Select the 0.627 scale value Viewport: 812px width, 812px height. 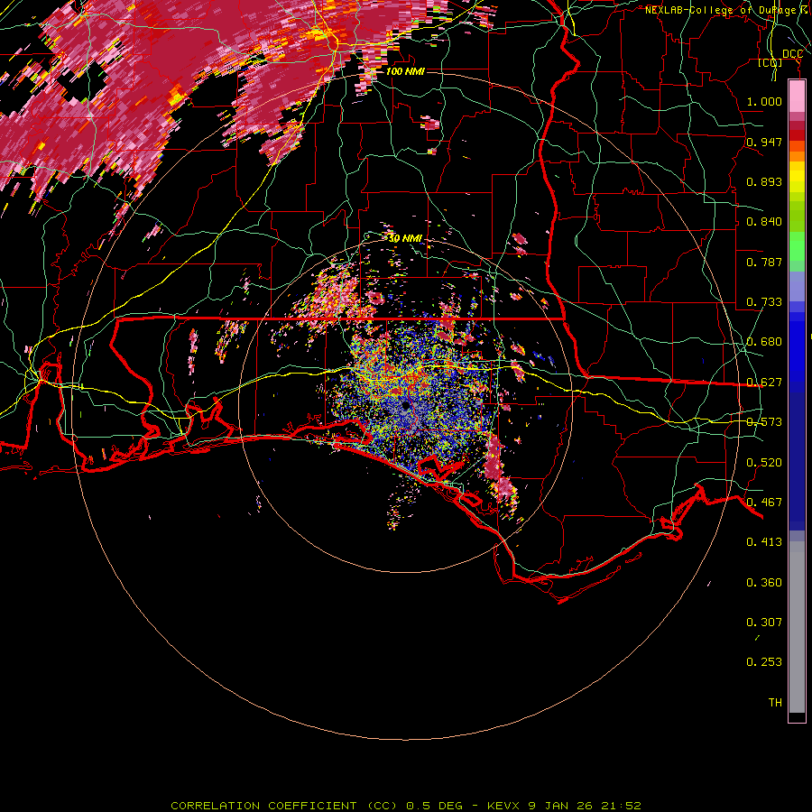click(x=764, y=383)
